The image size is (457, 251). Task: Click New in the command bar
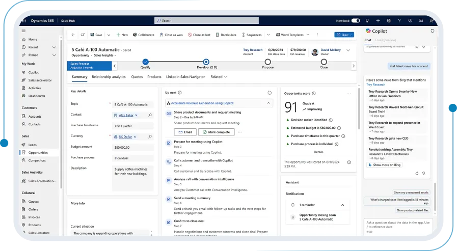[122, 35]
